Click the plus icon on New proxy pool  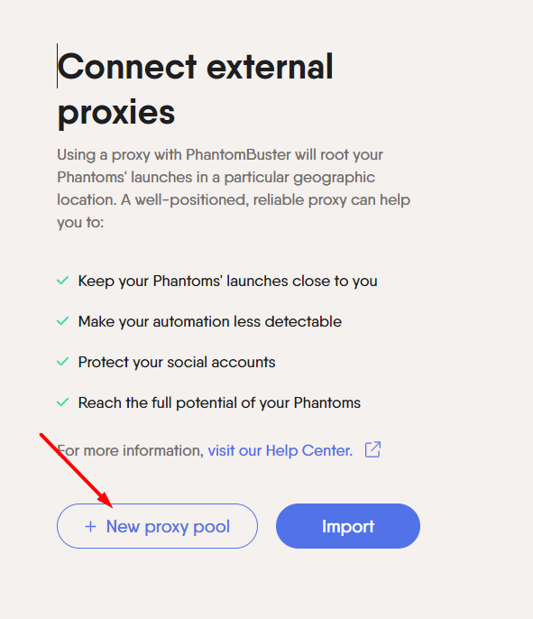(90, 527)
